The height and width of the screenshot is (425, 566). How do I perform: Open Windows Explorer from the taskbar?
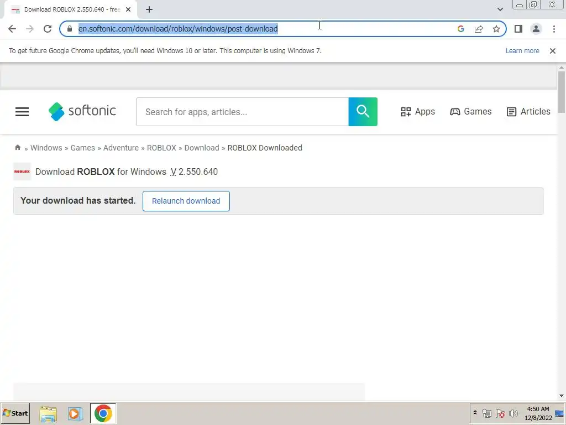[48, 413]
